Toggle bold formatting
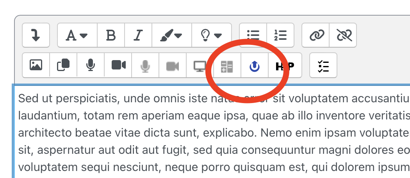The image size is (410, 178). tap(111, 36)
